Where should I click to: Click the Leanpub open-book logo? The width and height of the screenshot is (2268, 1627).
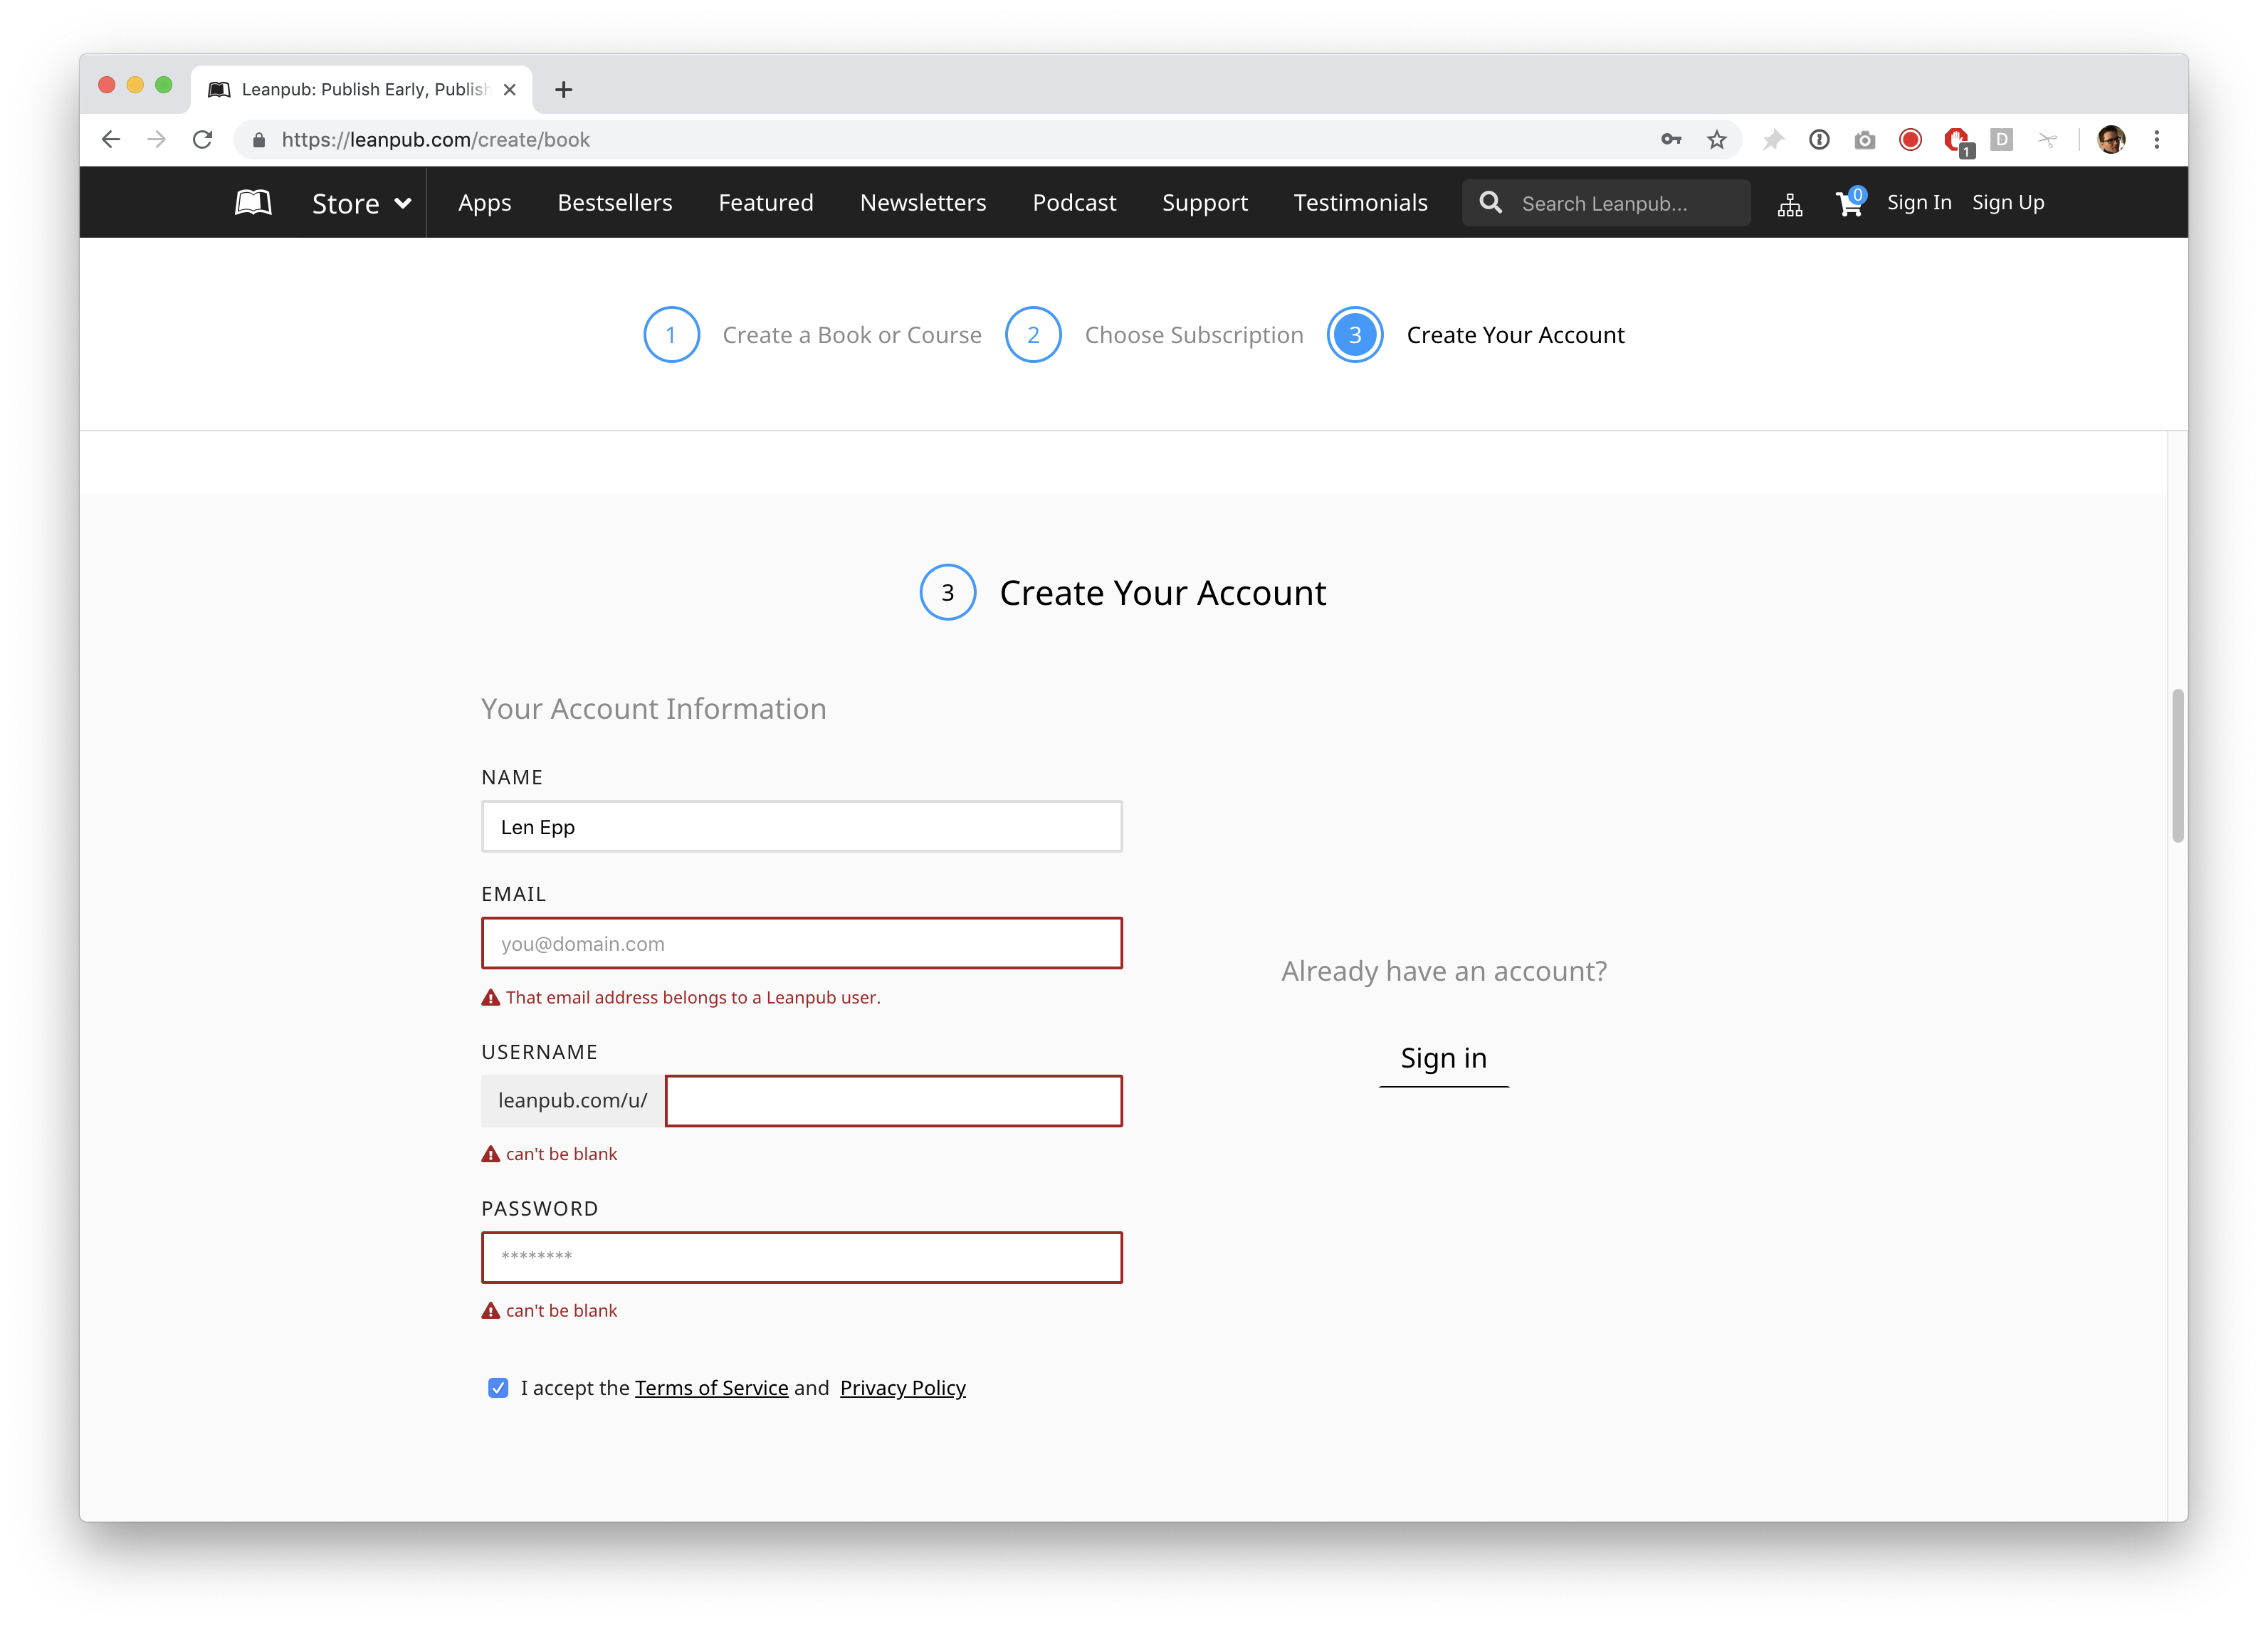pyautogui.click(x=253, y=203)
